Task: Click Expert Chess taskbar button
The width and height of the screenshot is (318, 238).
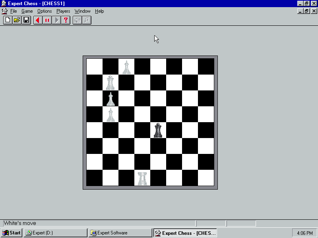Action: [x=185, y=233]
